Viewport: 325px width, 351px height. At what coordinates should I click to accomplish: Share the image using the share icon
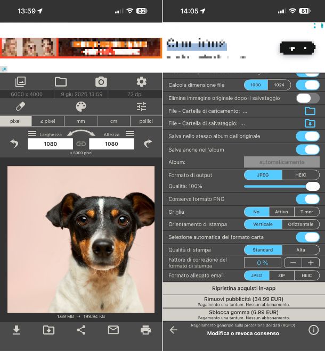click(81, 330)
